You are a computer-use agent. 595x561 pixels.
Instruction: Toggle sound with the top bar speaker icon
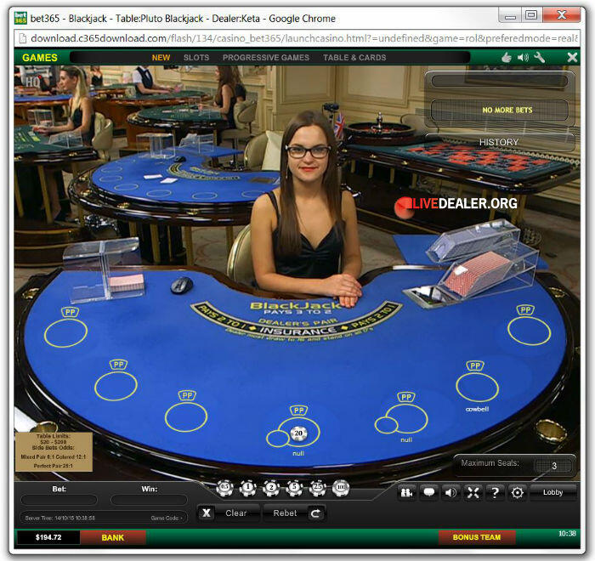[x=523, y=57]
